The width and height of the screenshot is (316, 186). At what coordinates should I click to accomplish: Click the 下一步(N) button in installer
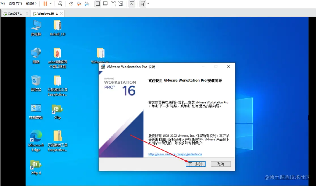coord(196,164)
